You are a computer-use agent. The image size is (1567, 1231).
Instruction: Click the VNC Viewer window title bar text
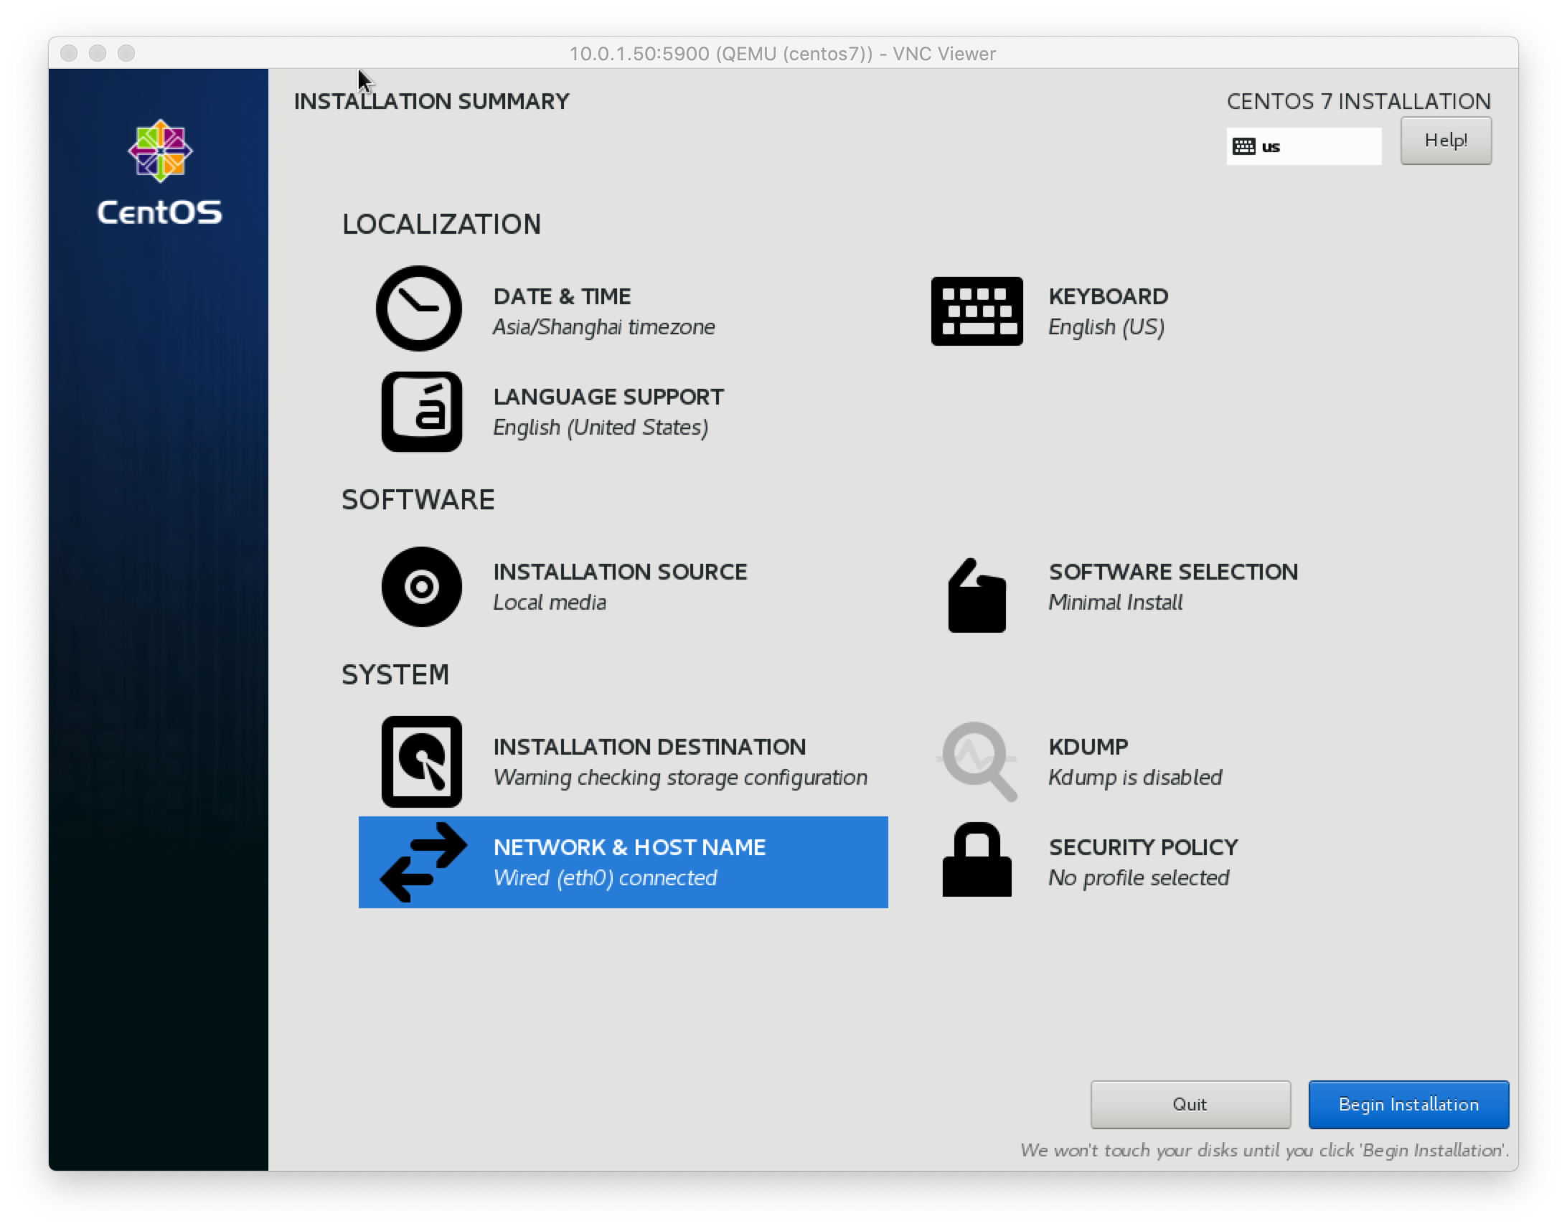[x=783, y=53]
